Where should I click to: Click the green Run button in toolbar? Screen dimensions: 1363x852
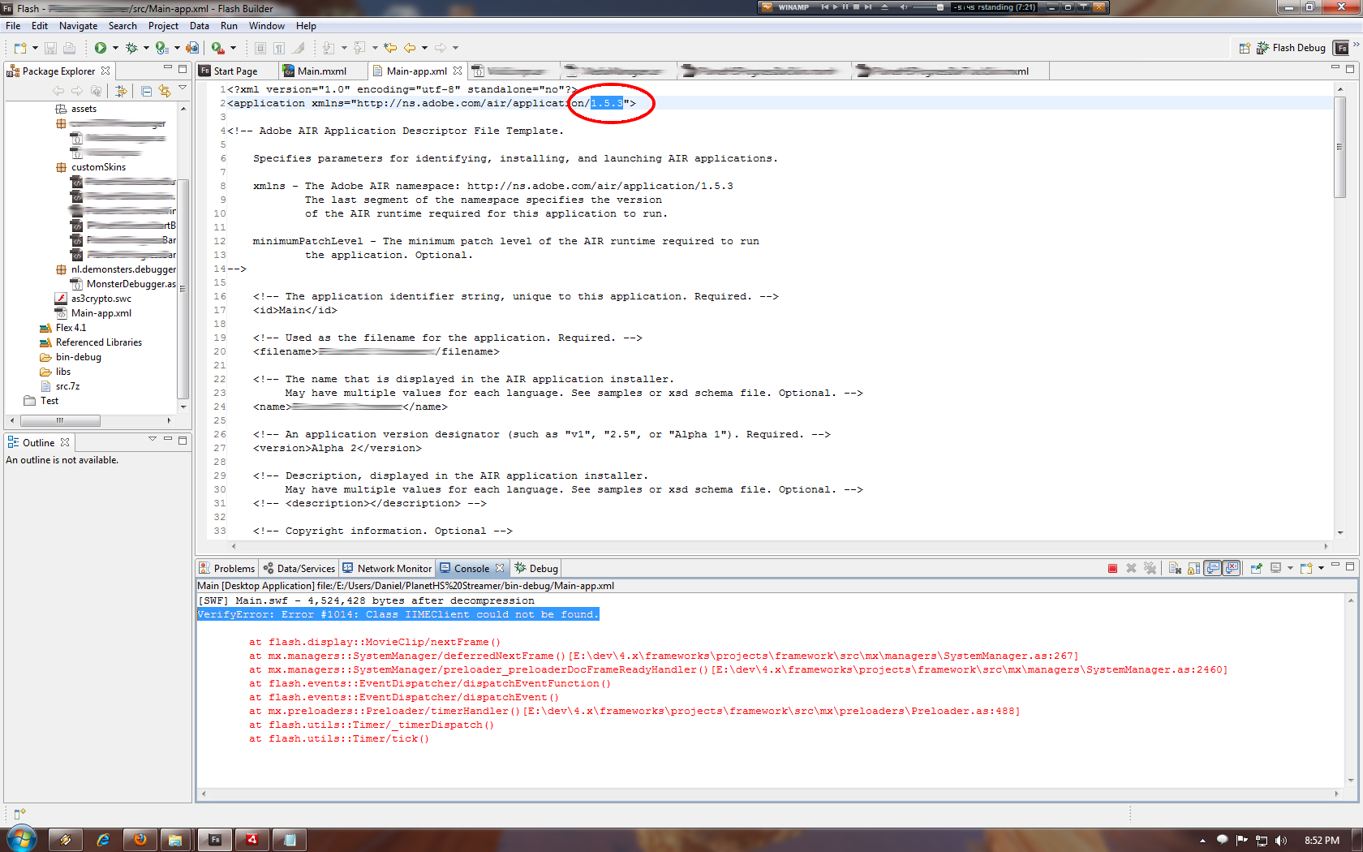(100, 48)
